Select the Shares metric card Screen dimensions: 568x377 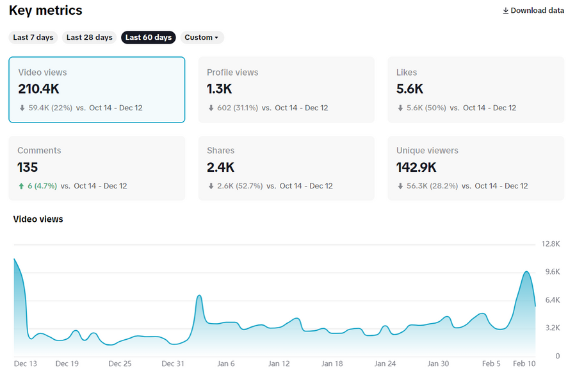tap(286, 168)
